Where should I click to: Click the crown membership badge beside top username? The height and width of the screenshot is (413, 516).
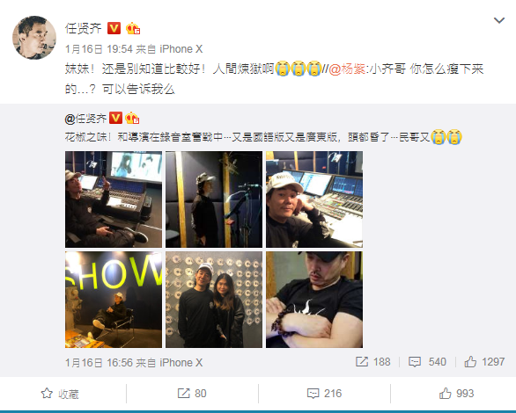click(x=133, y=28)
